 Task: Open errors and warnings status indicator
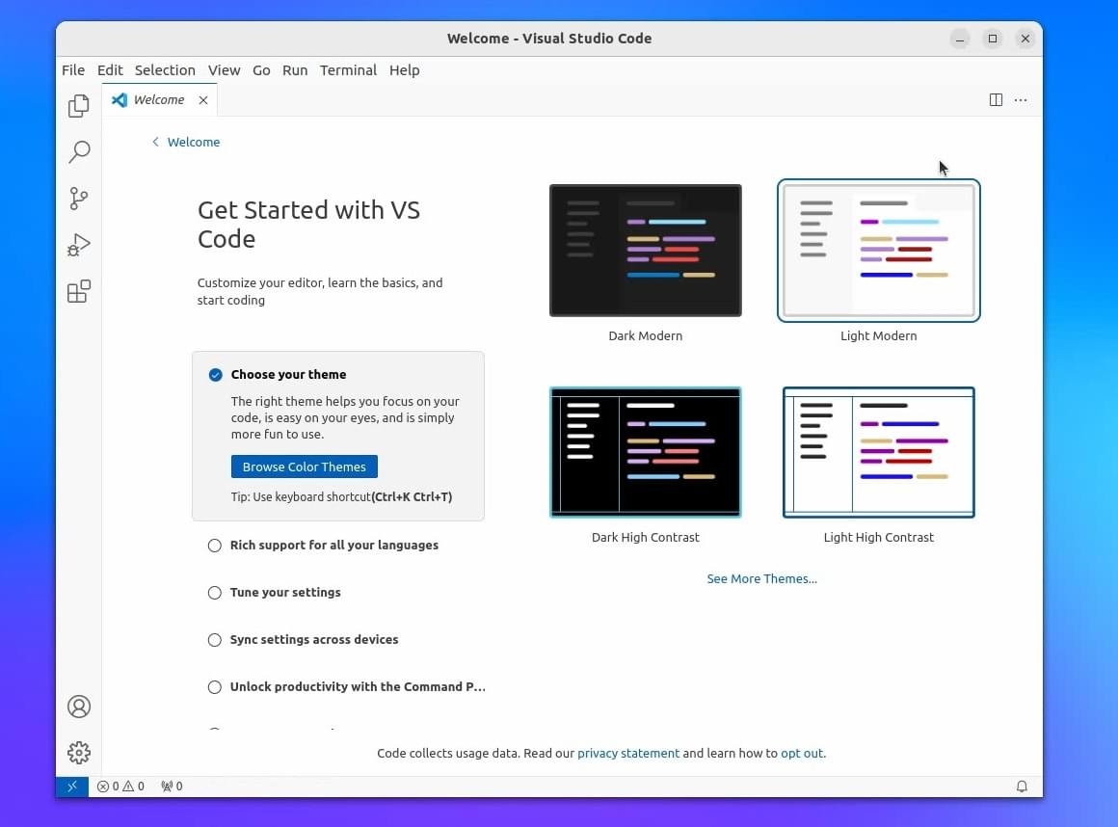point(120,786)
